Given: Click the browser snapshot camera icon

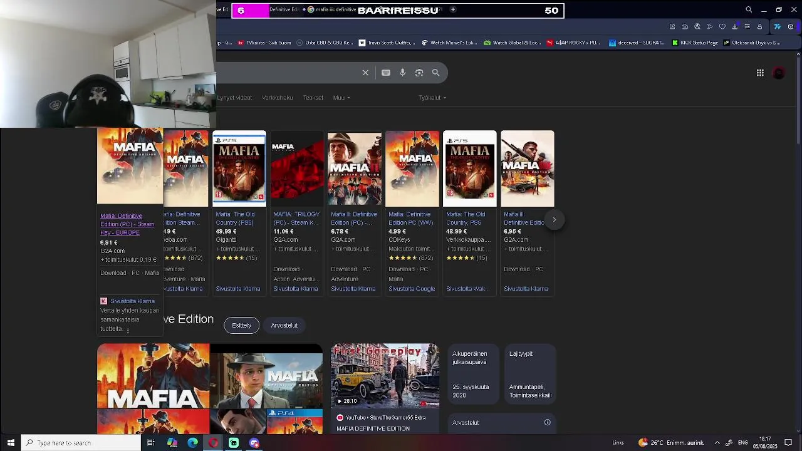Looking at the screenshot, I should (x=685, y=26).
